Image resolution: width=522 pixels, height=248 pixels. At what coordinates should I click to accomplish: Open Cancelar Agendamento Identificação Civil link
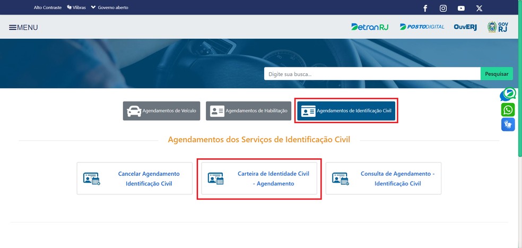[x=135, y=178]
